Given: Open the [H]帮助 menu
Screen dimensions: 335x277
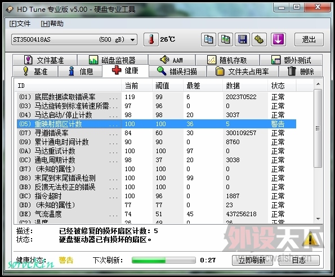Looking at the screenshot, I should point(52,24).
